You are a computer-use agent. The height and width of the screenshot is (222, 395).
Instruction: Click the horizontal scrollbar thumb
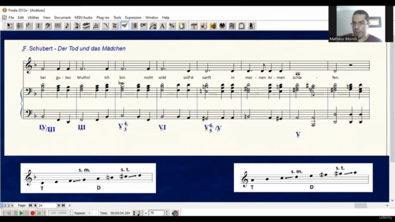click(x=360, y=205)
